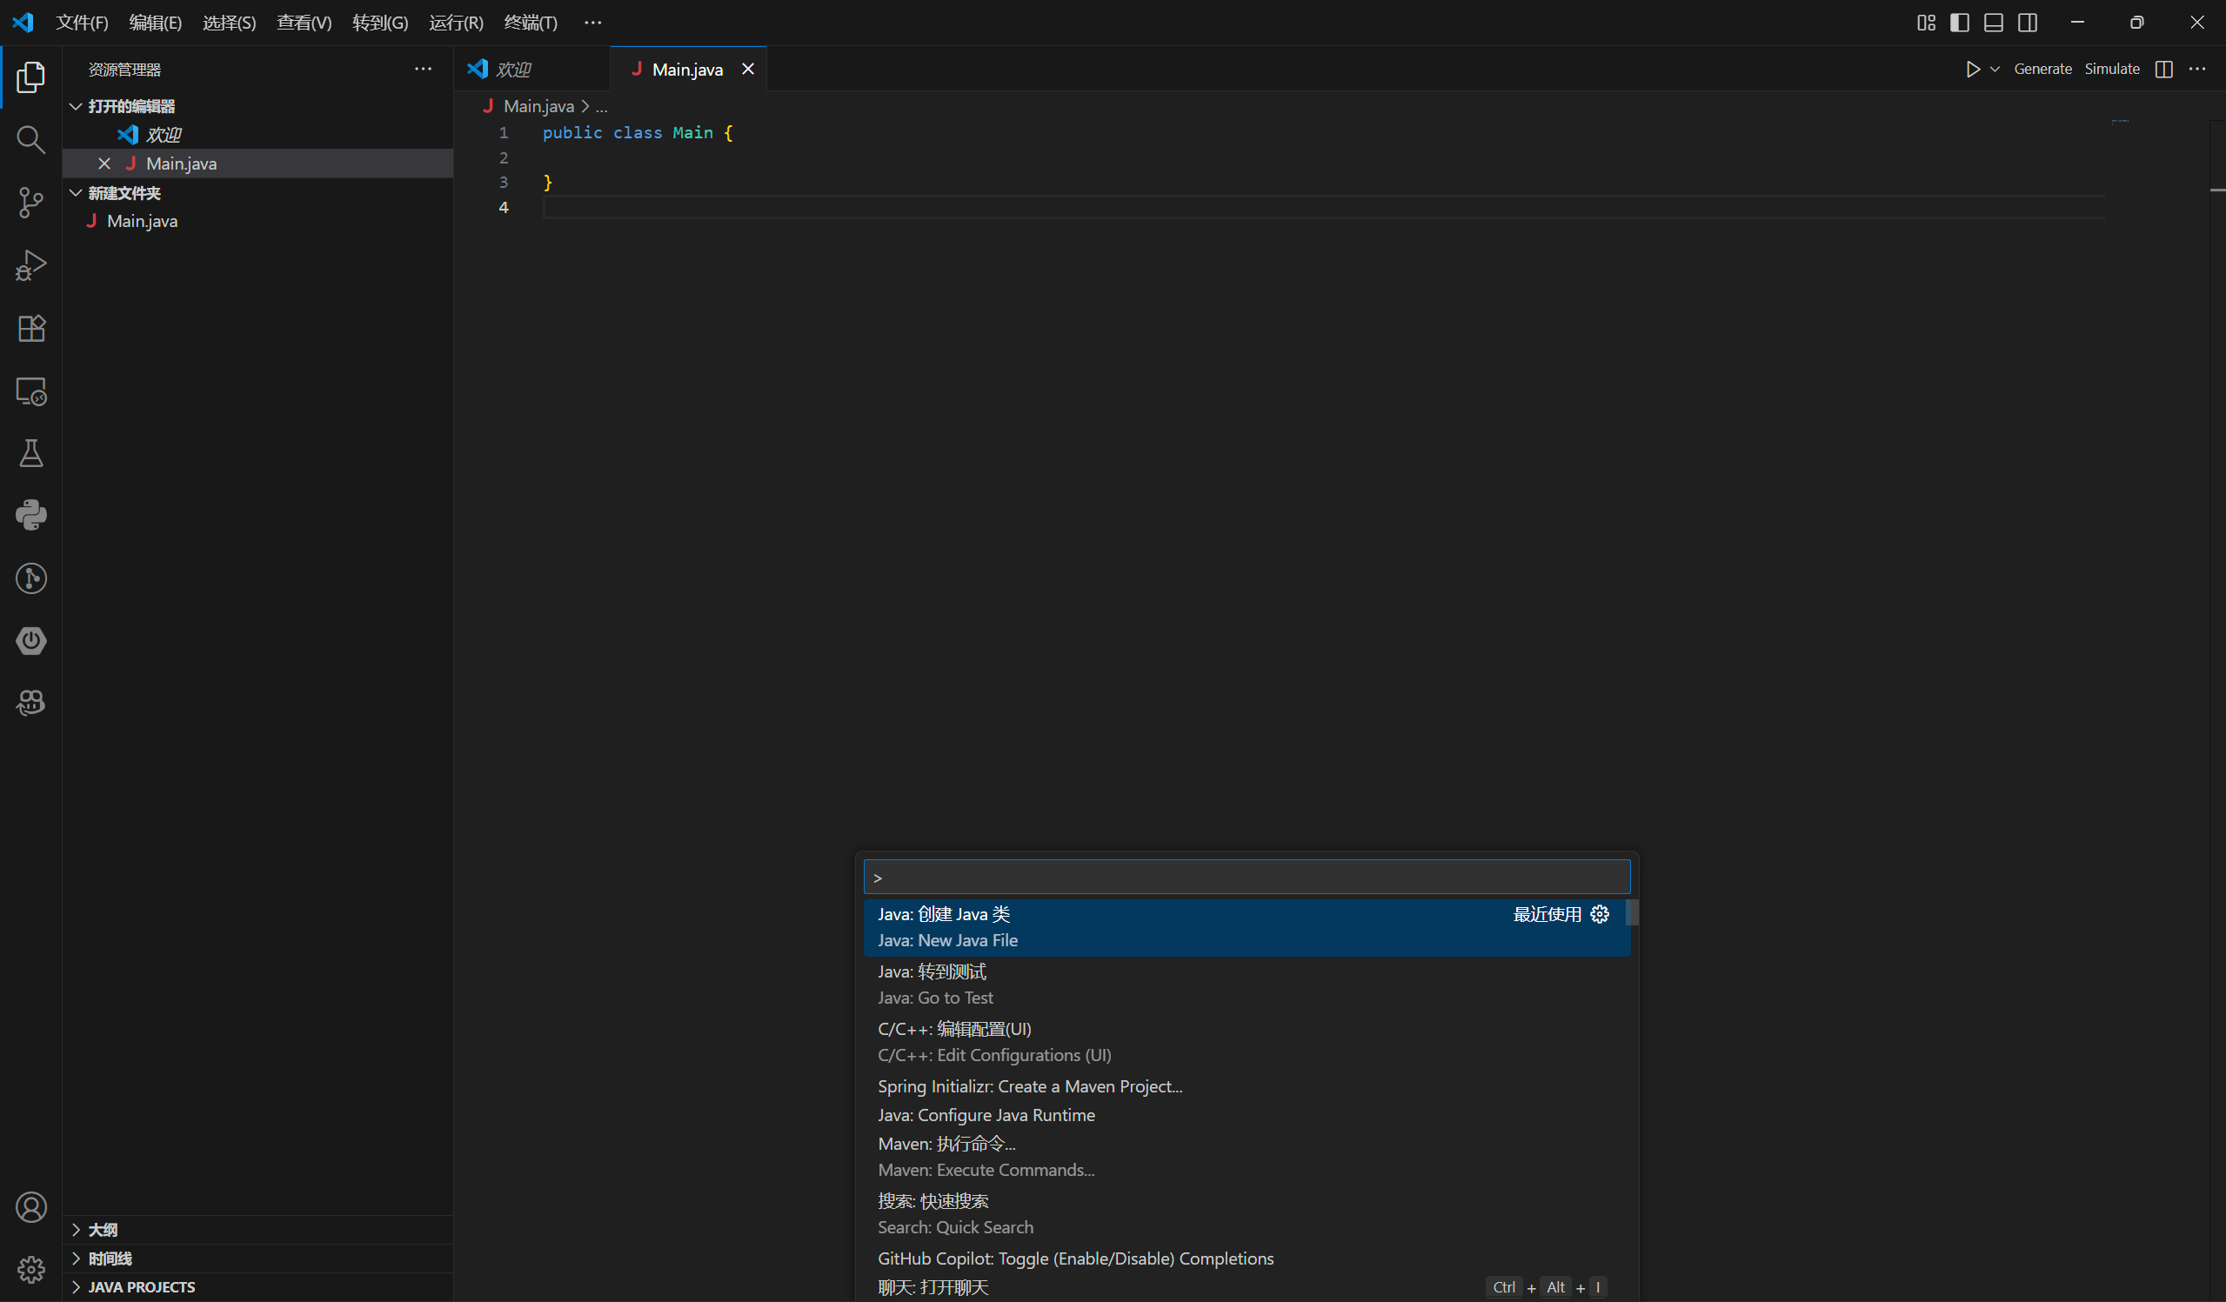Open the Source Control view
Image resolution: width=2226 pixels, height=1302 pixels.
point(31,203)
